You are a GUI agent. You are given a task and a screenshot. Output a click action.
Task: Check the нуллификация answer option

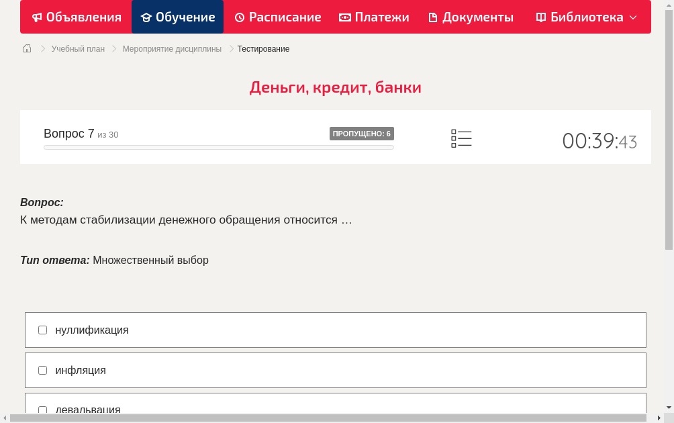pyautogui.click(x=42, y=330)
